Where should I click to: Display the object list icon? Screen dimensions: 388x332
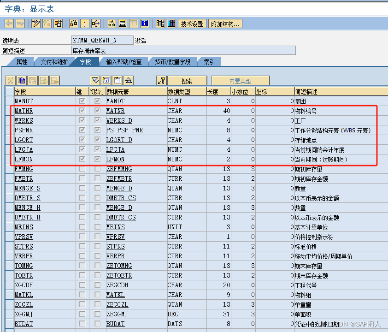pyautogui.click(x=123, y=24)
